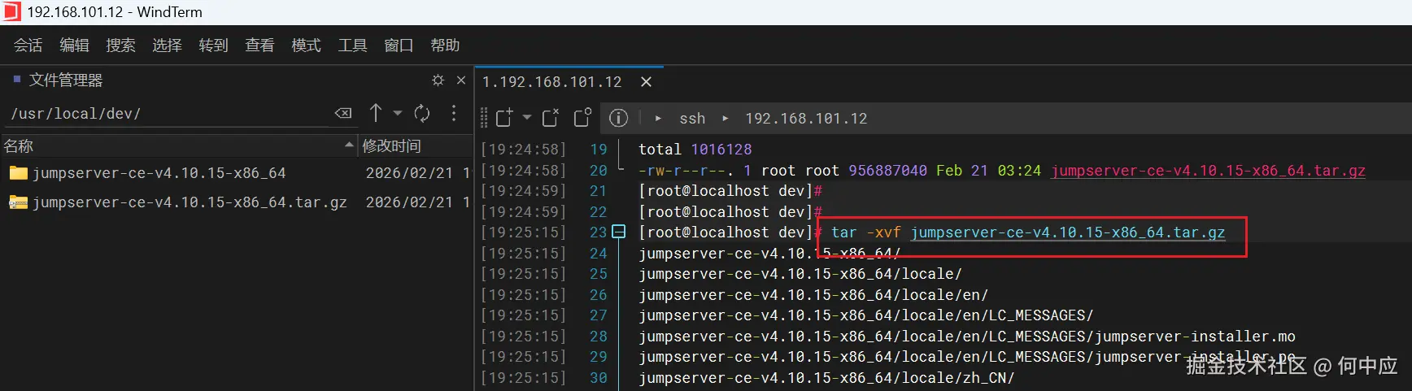Viewport: 1412px width, 391px height.
Task: Open the 转到 menu
Action: pyautogui.click(x=214, y=46)
